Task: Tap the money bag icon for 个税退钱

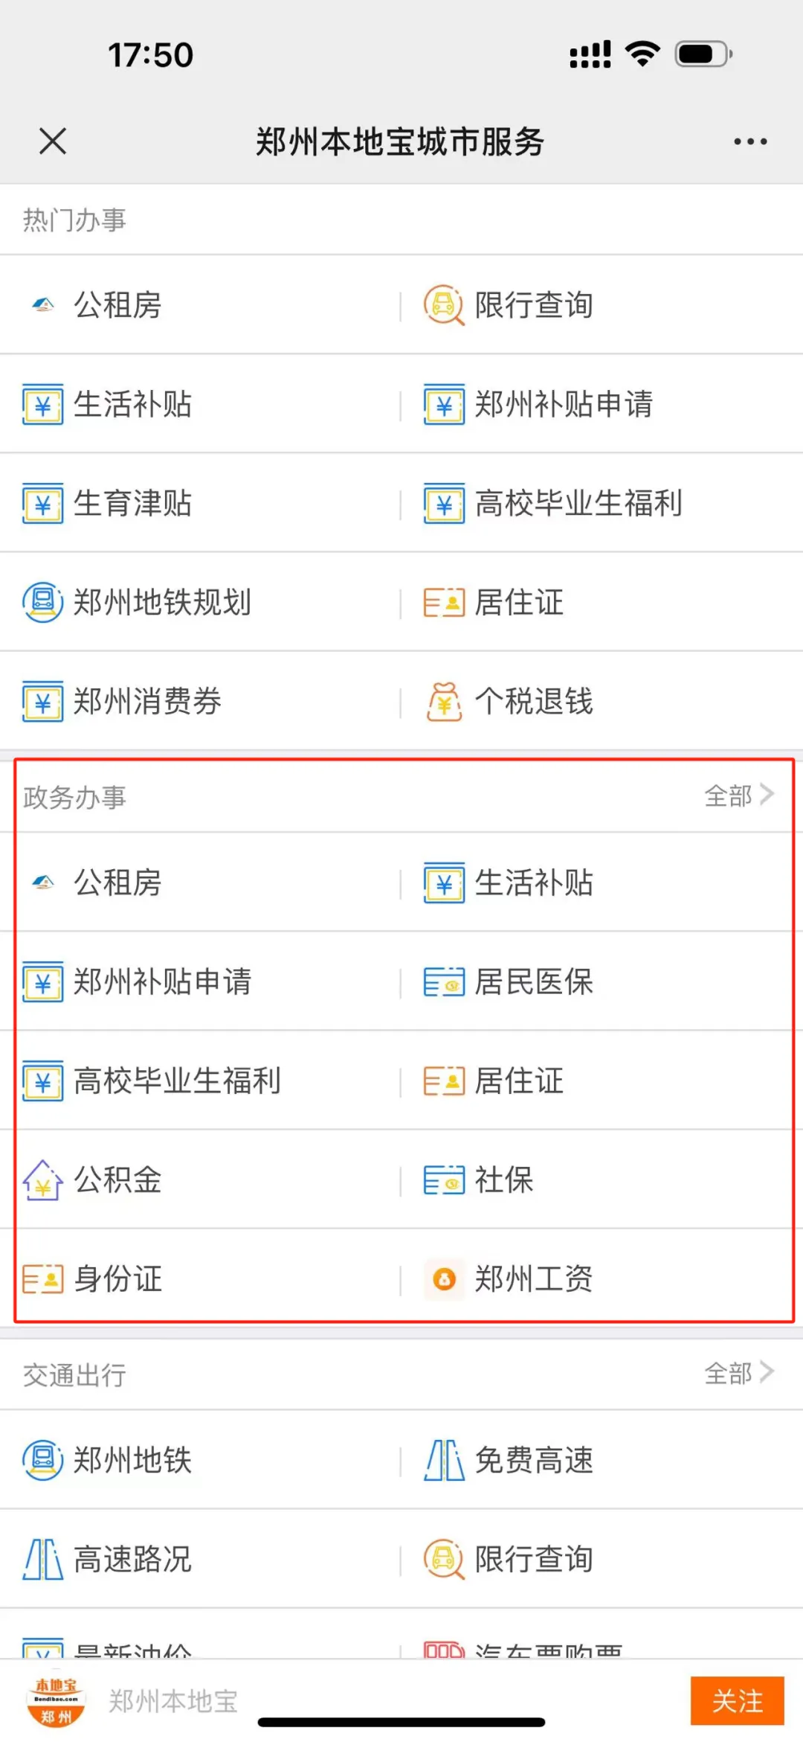Action: [x=444, y=702]
